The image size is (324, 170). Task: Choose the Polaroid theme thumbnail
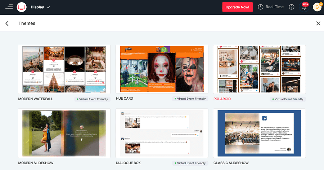pos(259,69)
